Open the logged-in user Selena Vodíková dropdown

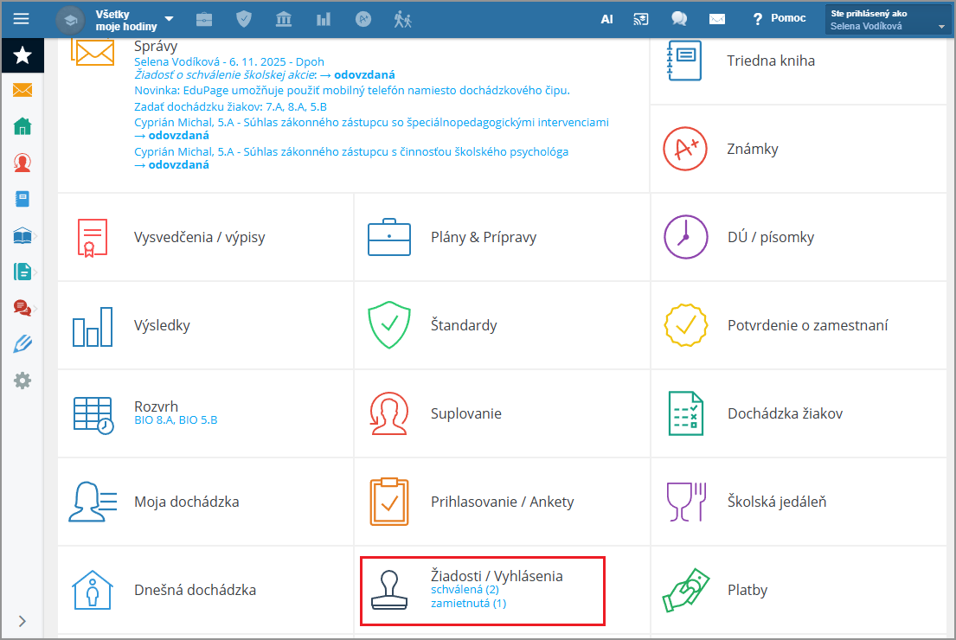point(889,20)
